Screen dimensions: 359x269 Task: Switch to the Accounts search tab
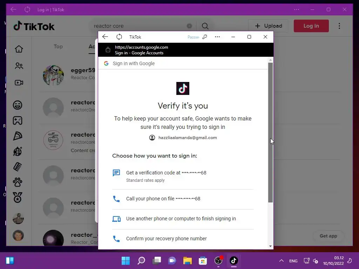(92, 47)
